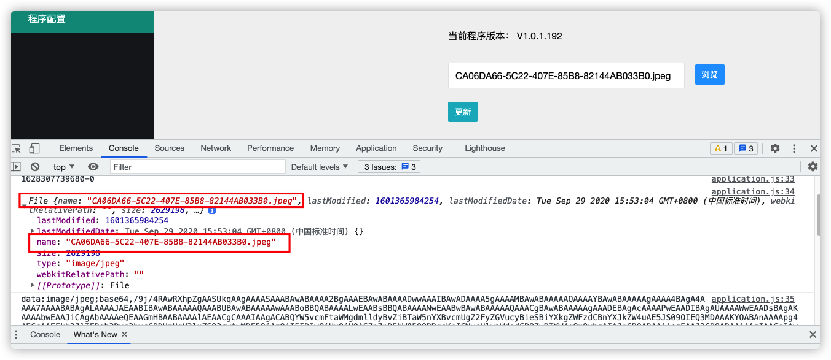
Task: Select the inspect element tool
Action: (15, 148)
